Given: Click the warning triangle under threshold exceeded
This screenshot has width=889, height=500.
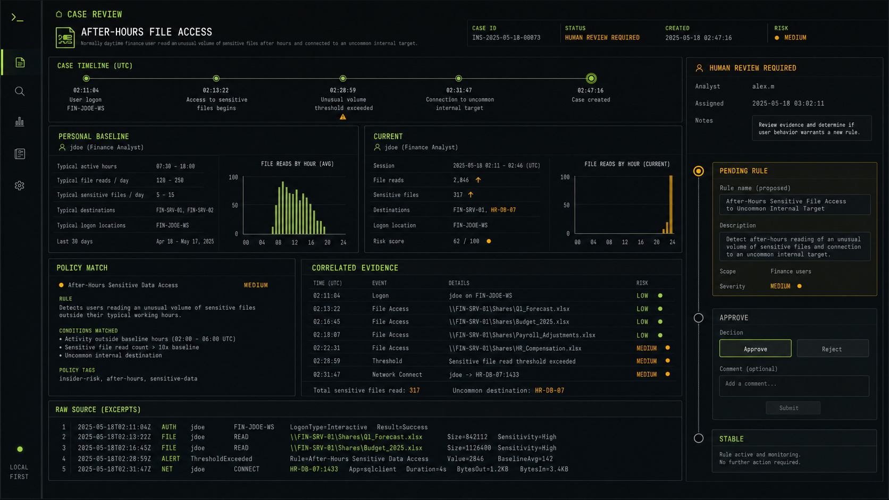Looking at the screenshot, I should pos(343,117).
